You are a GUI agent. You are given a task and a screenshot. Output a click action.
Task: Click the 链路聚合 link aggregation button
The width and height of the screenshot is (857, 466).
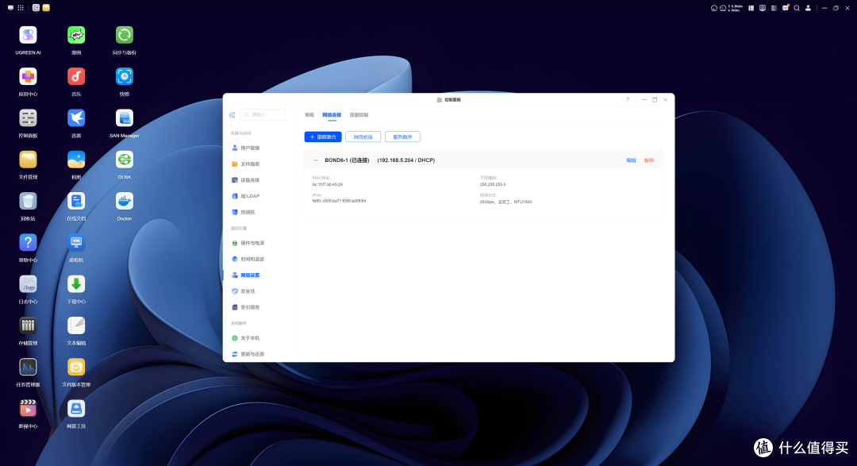[323, 137]
